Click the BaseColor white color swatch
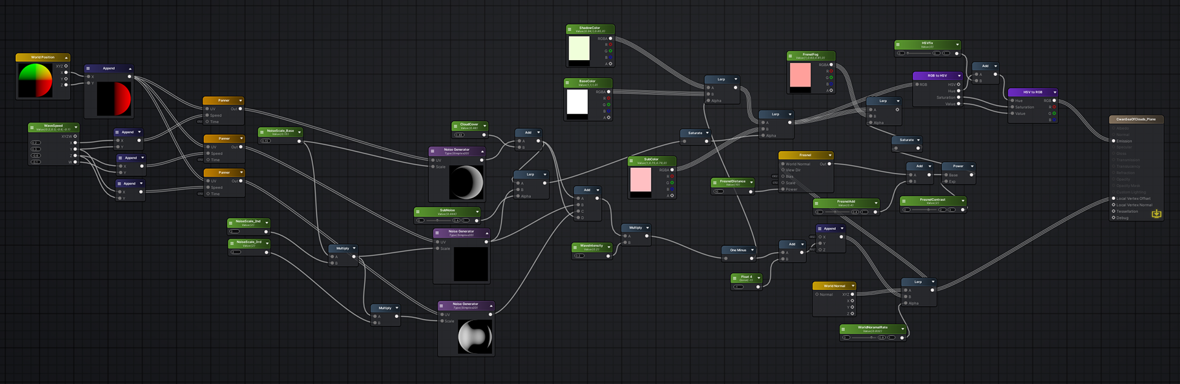Screen dimensions: 1180x384 click(577, 101)
